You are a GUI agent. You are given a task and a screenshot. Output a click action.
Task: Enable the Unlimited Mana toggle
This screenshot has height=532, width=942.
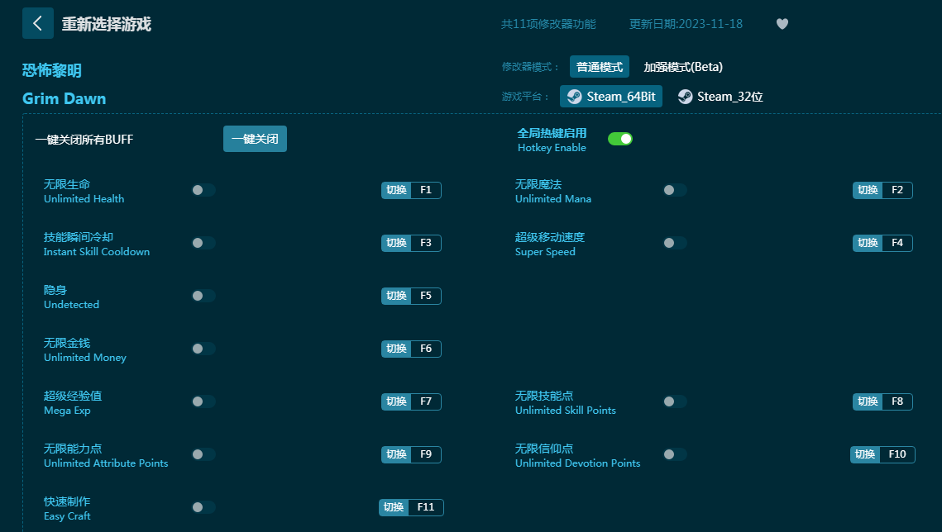click(x=675, y=190)
